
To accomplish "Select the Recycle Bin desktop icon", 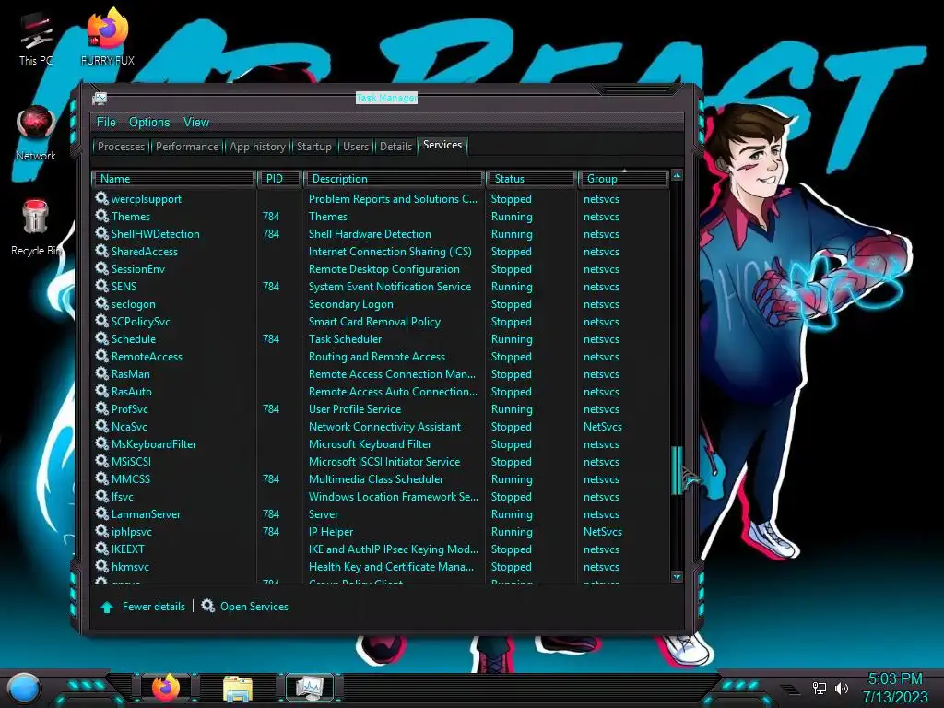I will point(36,228).
